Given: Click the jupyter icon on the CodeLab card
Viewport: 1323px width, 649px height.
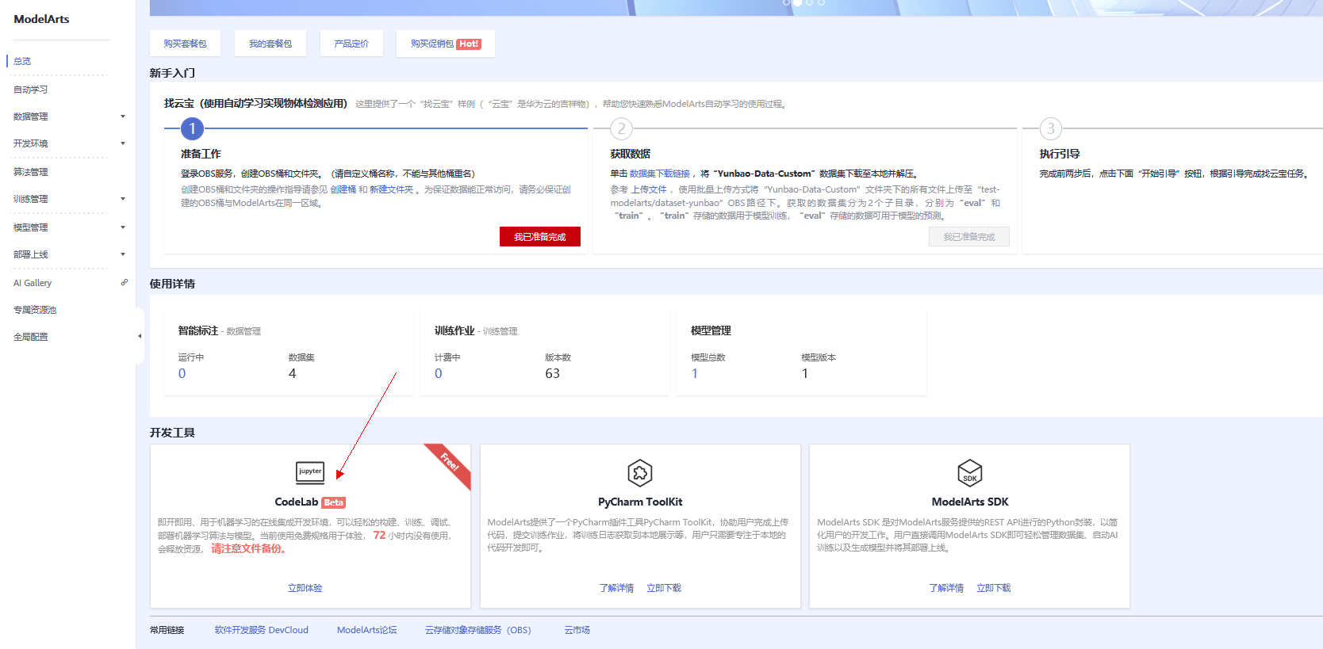Looking at the screenshot, I should [x=310, y=472].
